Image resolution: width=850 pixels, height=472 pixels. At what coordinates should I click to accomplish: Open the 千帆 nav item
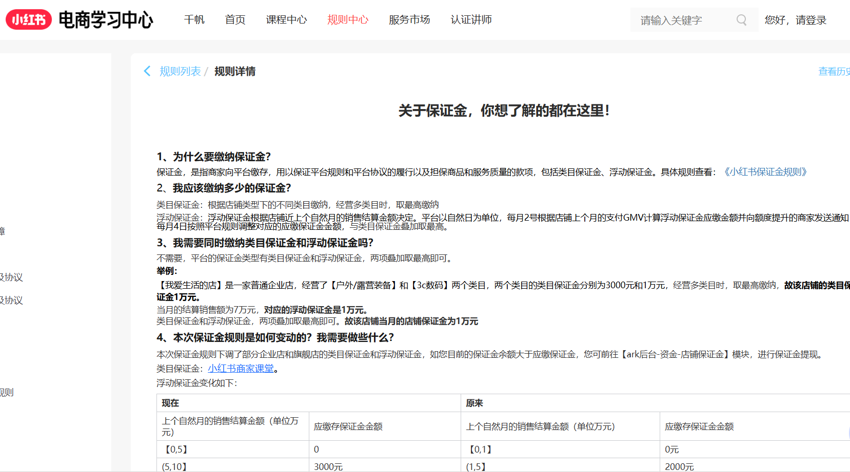point(194,19)
